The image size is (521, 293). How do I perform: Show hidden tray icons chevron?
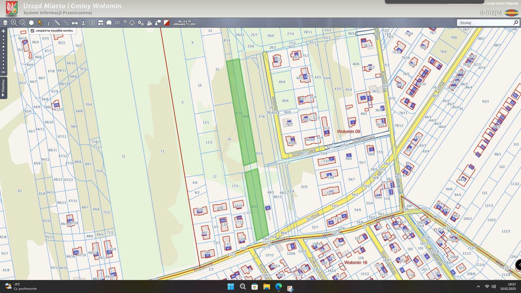(478, 286)
